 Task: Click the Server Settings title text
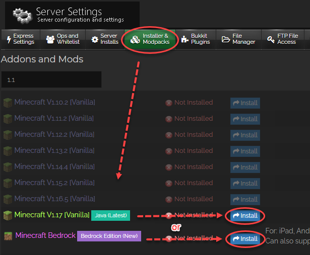point(69,12)
